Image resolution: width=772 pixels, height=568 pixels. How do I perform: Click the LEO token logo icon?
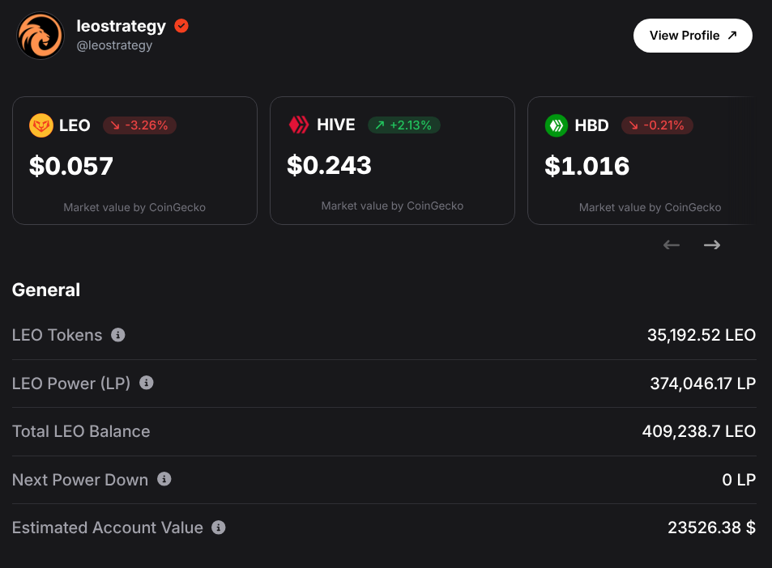tap(41, 125)
